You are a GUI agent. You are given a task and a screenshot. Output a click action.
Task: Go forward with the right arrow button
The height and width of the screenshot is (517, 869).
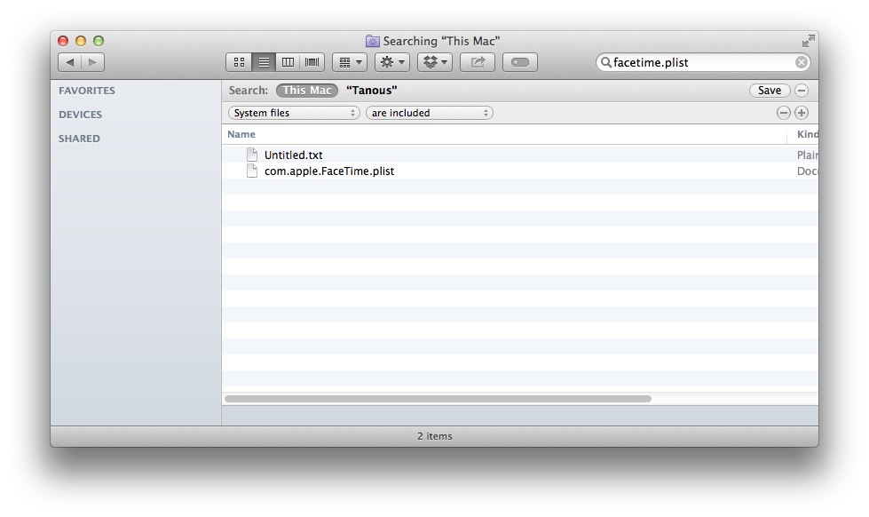pyautogui.click(x=92, y=62)
